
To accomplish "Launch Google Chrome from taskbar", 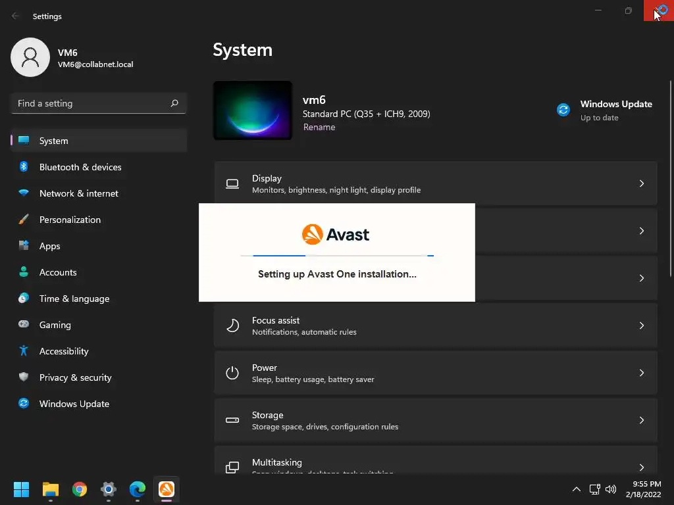I will pos(80,489).
